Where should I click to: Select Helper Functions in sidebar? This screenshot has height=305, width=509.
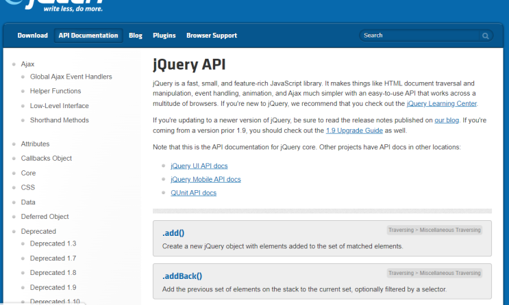(55, 91)
